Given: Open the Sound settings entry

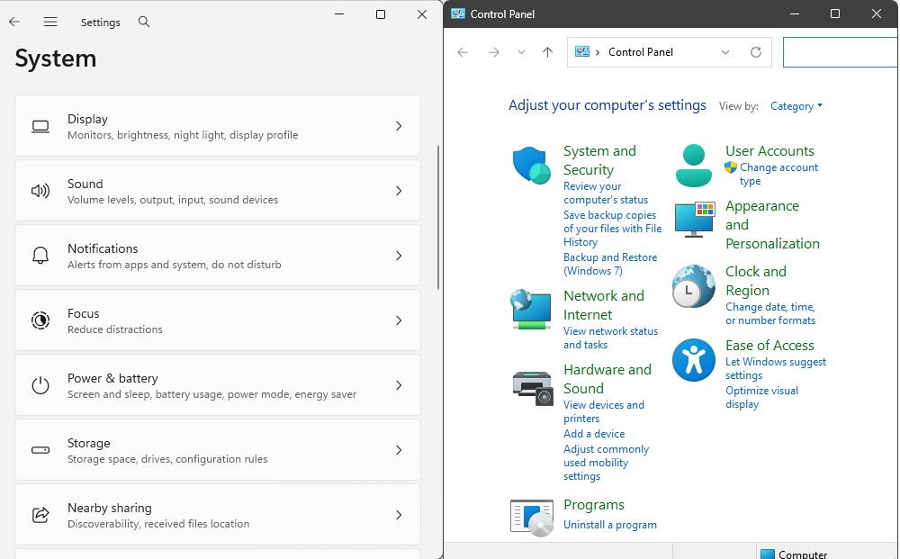Looking at the screenshot, I should (x=218, y=191).
